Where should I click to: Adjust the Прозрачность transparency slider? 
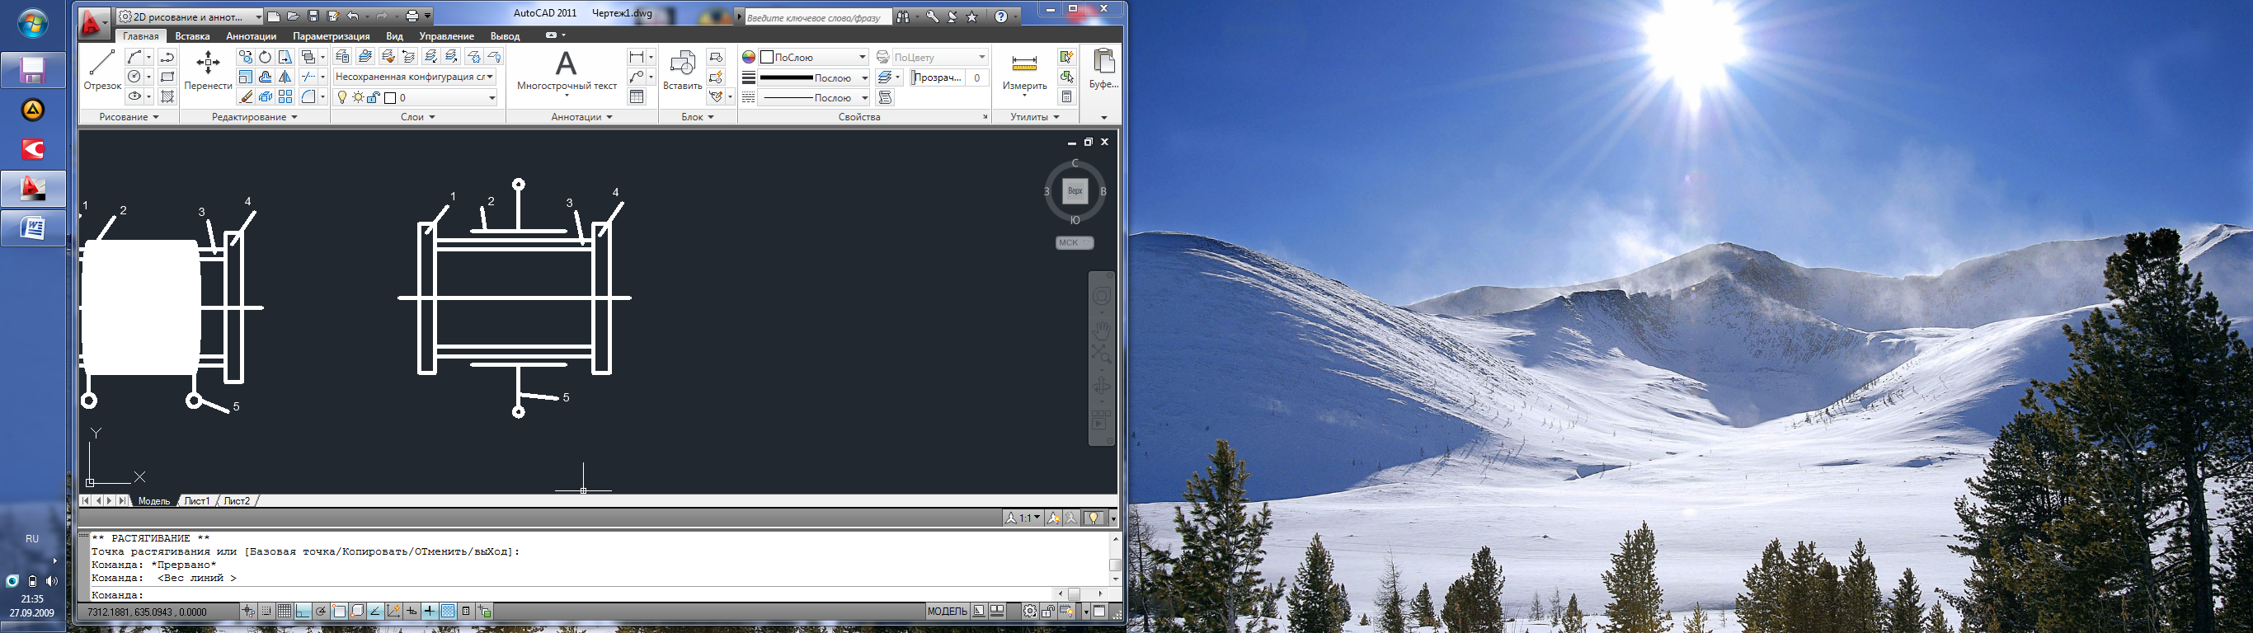(x=936, y=77)
